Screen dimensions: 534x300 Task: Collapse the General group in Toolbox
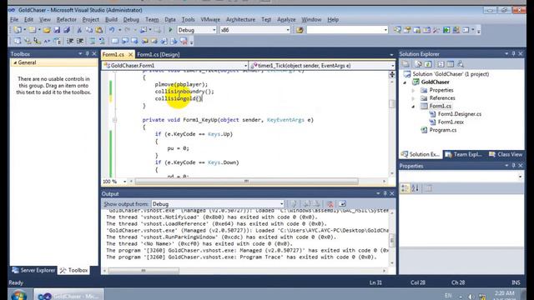coord(15,63)
